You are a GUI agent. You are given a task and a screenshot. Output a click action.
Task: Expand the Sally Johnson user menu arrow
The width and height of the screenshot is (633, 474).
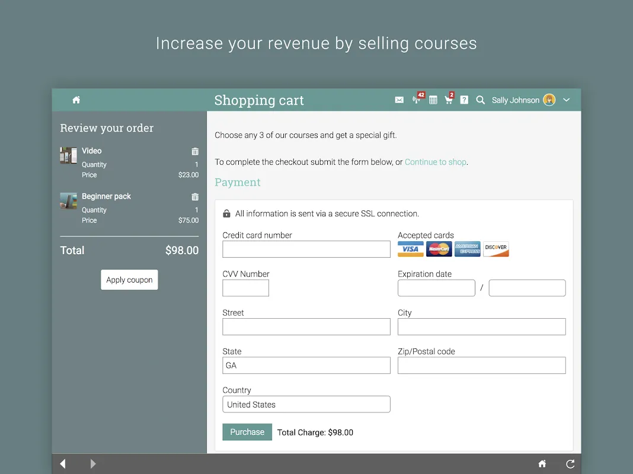coord(566,100)
